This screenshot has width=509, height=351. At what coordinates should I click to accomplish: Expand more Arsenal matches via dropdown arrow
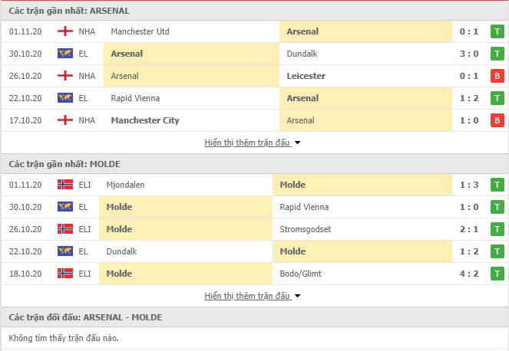[x=297, y=143]
